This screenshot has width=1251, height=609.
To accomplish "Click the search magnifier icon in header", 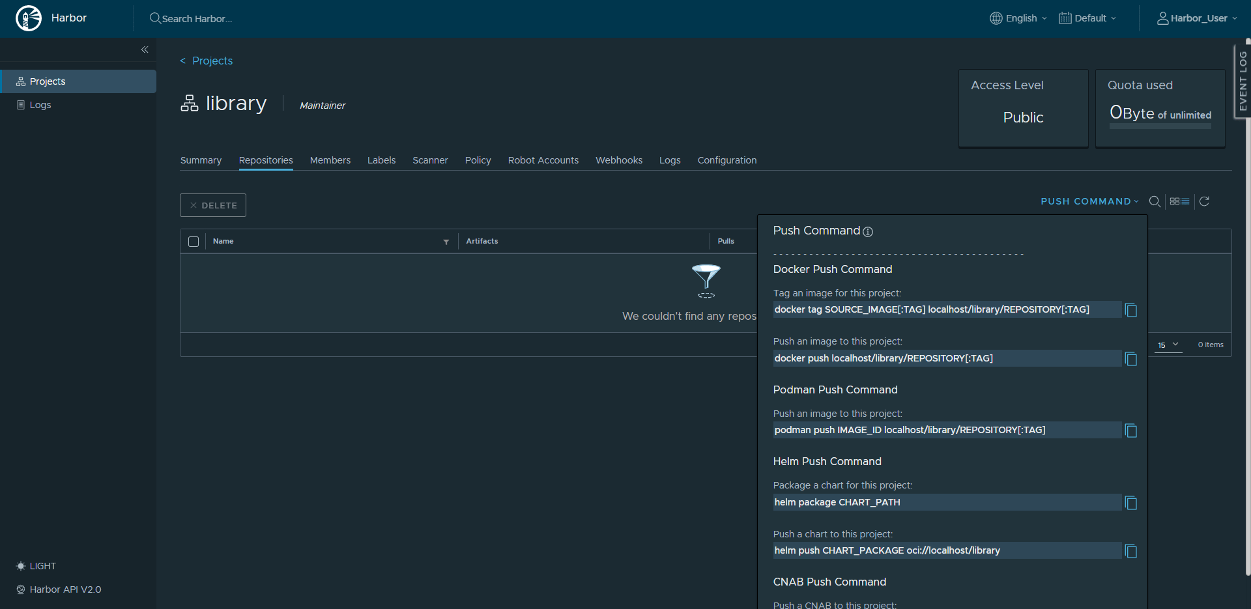I will [x=155, y=18].
